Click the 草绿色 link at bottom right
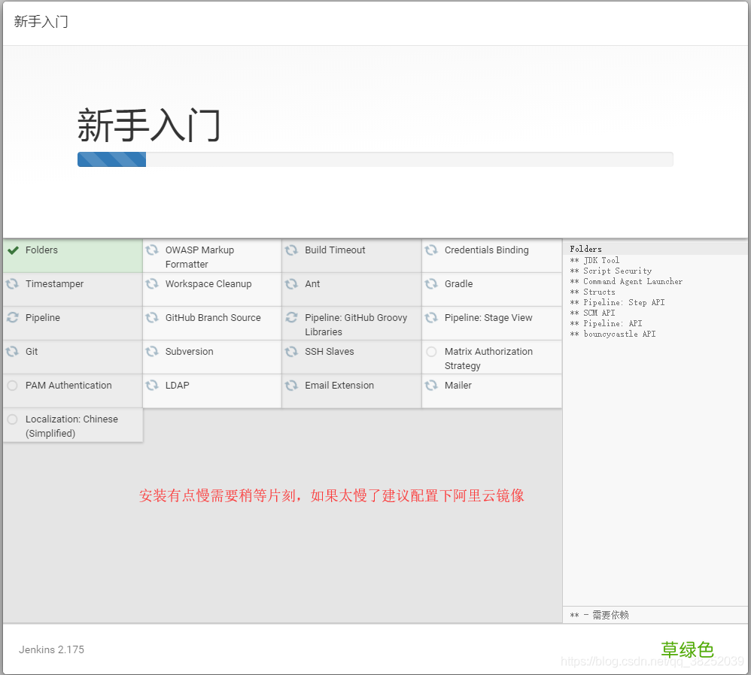 click(687, 649)
